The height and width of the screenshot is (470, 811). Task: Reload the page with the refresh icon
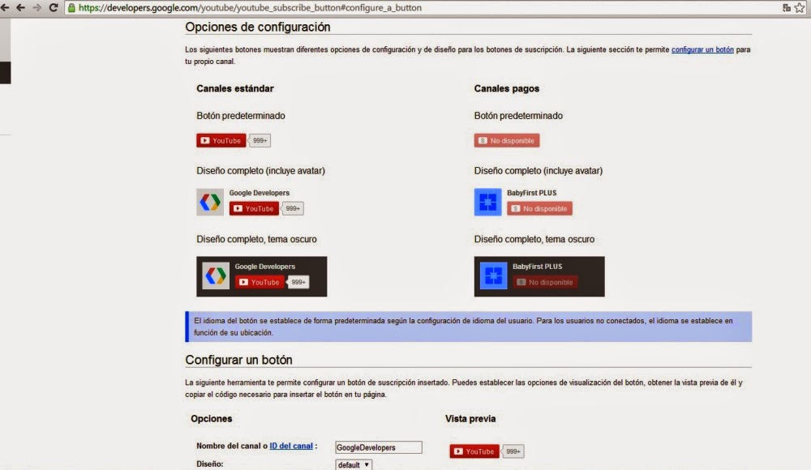pyautogui.click(x=54, y=8)
